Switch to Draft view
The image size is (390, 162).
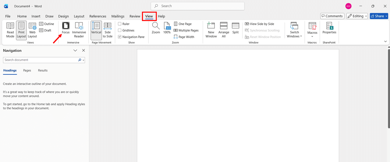[x=45, y=30]
